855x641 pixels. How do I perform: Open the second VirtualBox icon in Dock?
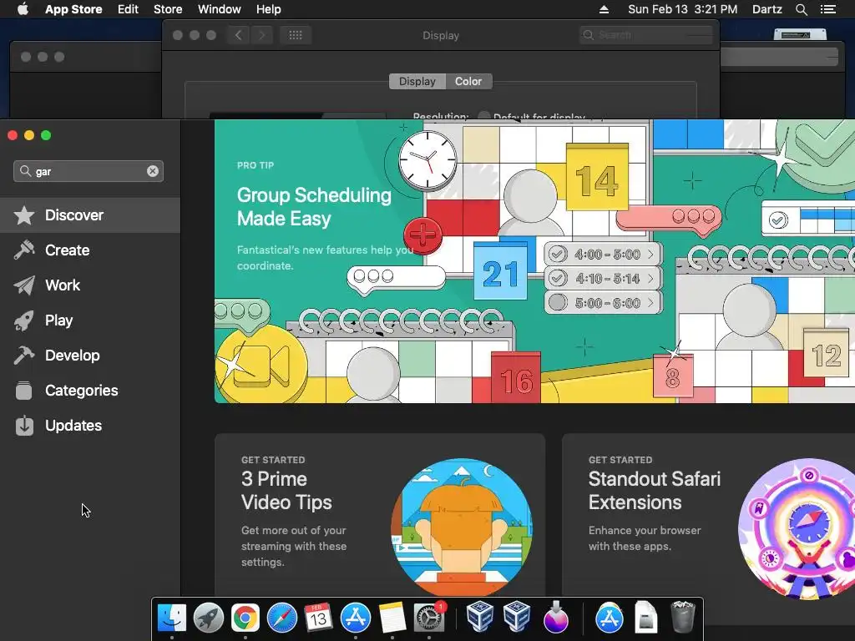coord(517,617)
